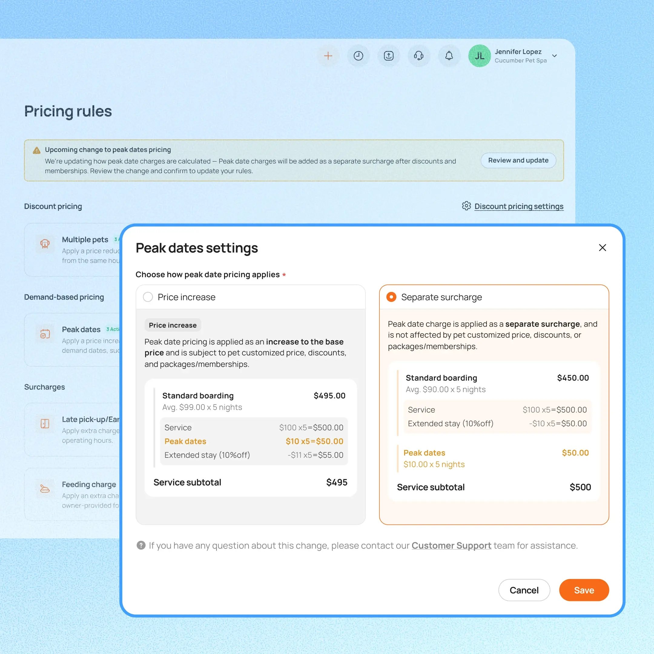Click the question mark help icon
Screen dimensions: 654x654
pyautogui.click(x=141, y=545)
